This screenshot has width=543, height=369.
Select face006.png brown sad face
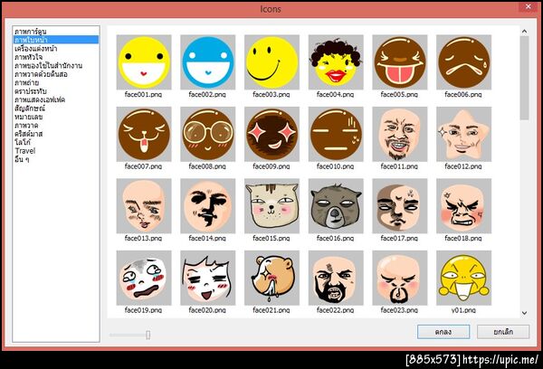tap(463, 62)
